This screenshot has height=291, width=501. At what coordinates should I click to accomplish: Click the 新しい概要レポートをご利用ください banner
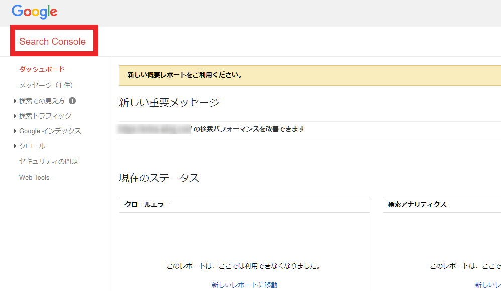click(x=185, y=75)
